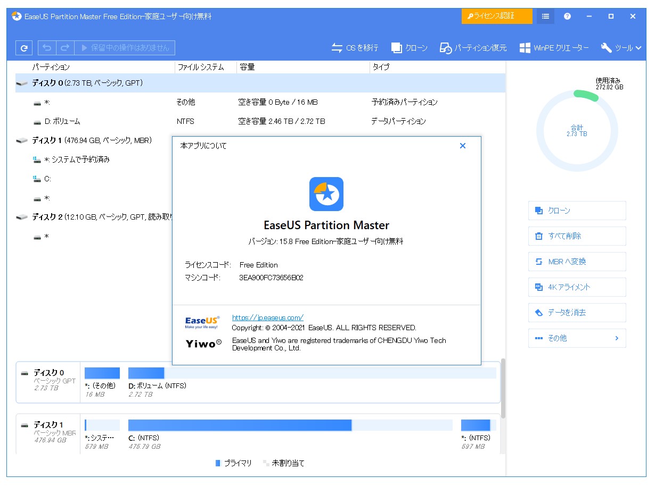The width and height of the screenshot is (655, 486).
Task: Open the https://jp.easeus.com/ link
Action: (267, 317)
